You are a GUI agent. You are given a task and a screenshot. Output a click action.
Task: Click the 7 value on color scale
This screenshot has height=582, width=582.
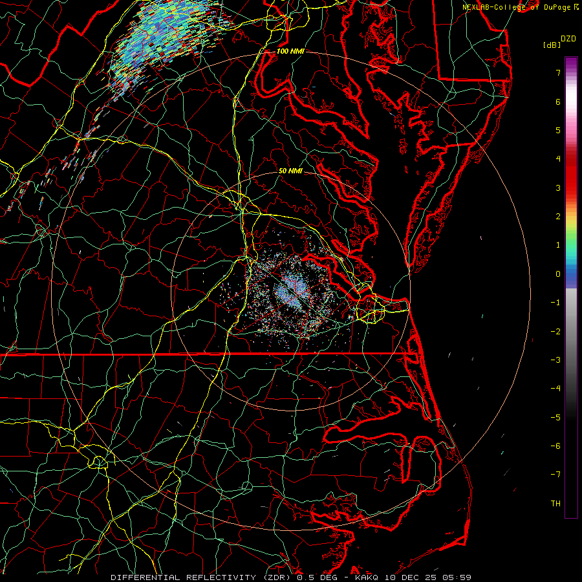pos(558,72)
